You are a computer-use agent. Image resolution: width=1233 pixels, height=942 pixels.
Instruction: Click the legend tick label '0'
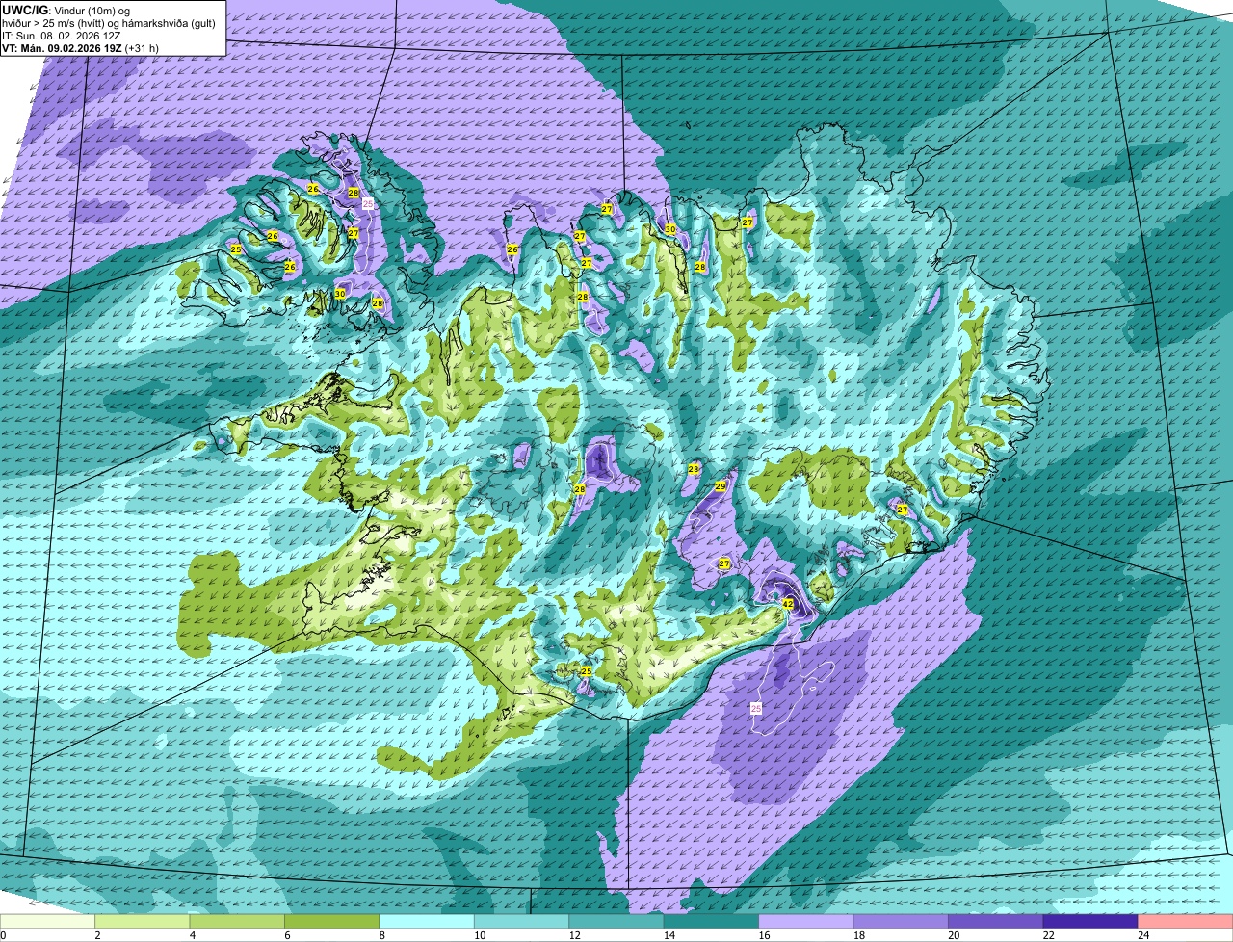coord(3,935)
